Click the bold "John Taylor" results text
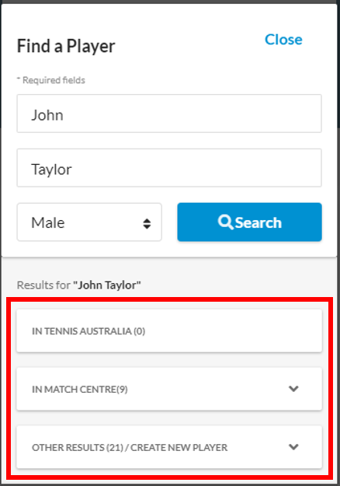This screenshot has width=340, height=486. pos(107,285)
